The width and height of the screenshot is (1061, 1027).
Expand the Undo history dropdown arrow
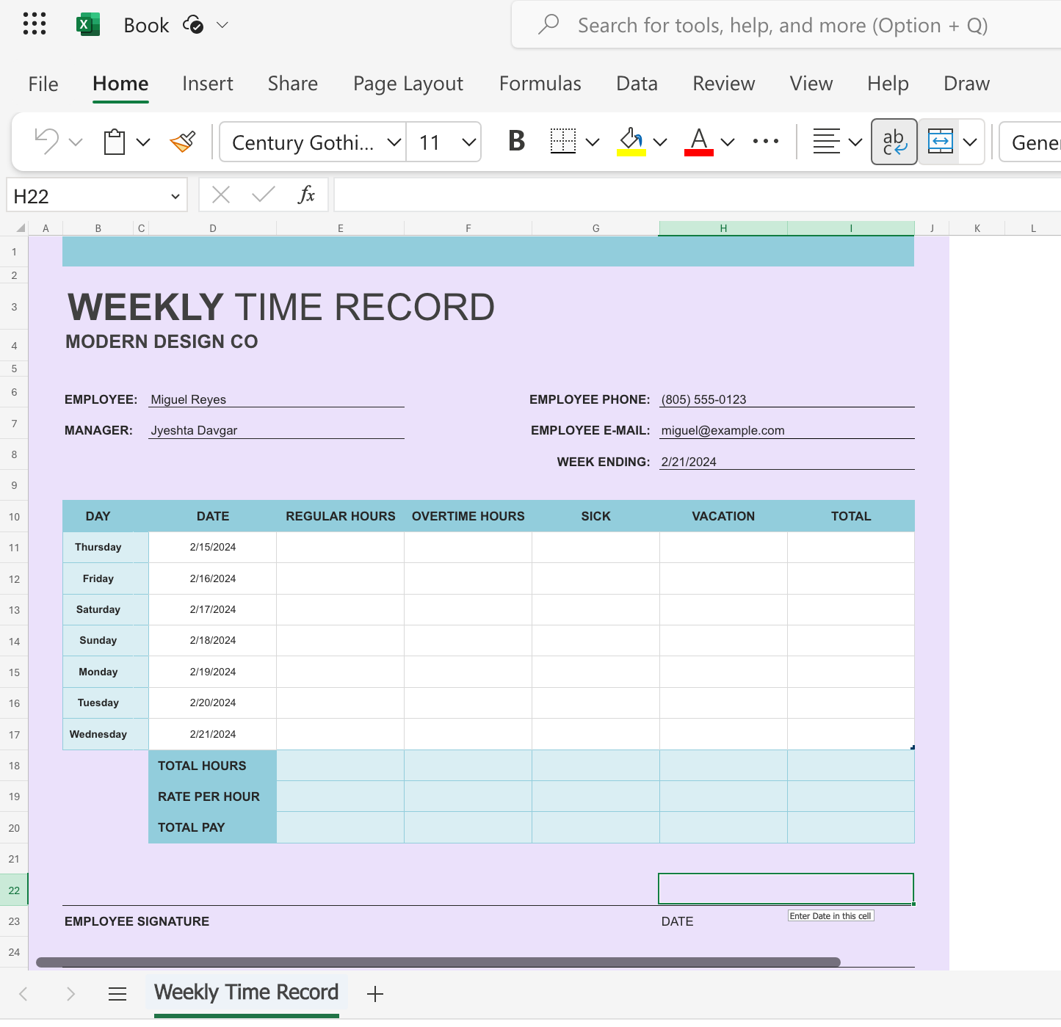(76, 142)
